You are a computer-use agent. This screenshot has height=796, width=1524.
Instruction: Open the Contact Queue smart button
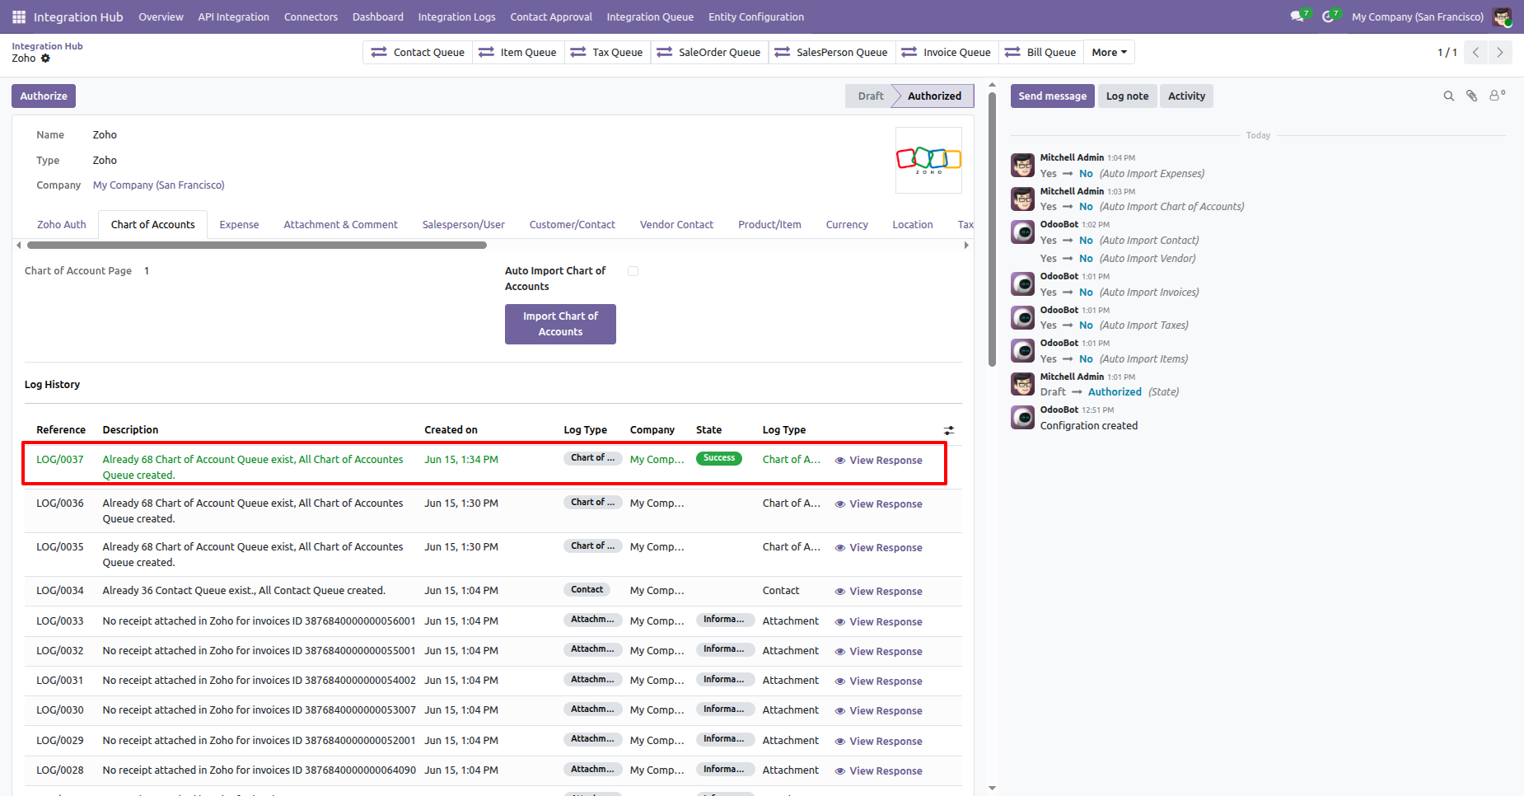click(x=418, y=52)
